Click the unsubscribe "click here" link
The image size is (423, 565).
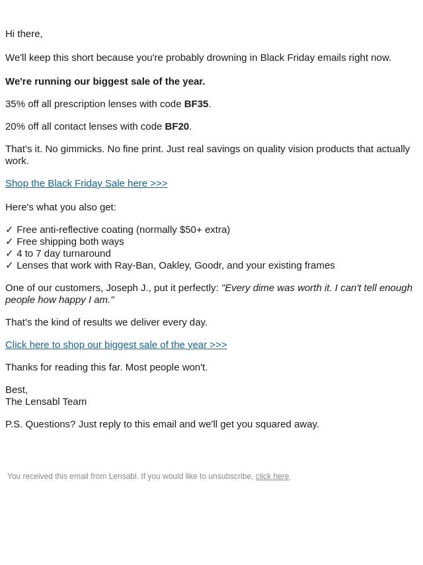pyautogui.click(x=272, y=476)
